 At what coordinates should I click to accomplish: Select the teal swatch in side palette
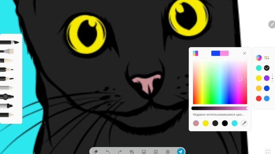259,68
